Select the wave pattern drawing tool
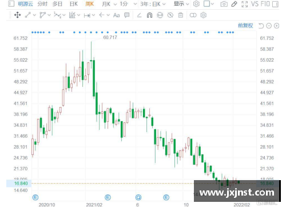The image size is (286, 207). click(x=57, y=15)
